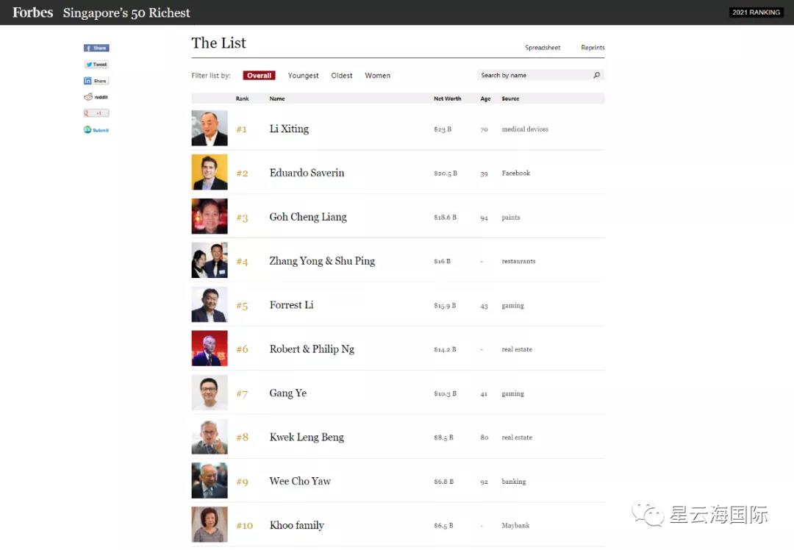Post to reddit using sidebar icon
Screen dimensions: 794x550
point(96,97)
